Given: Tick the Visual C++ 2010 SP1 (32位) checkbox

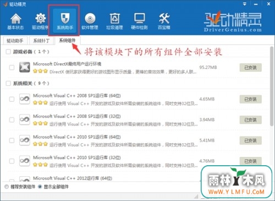Looking at the screenshot, I should pyautogui.click(x=12, y=161).
